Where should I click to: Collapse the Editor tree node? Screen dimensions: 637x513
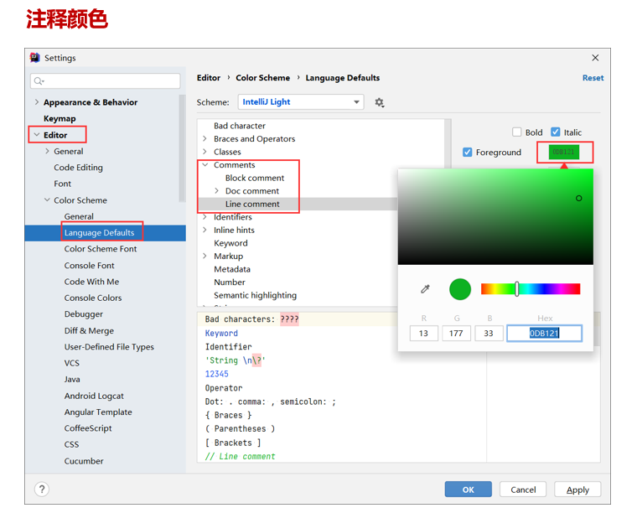(37, 135)
